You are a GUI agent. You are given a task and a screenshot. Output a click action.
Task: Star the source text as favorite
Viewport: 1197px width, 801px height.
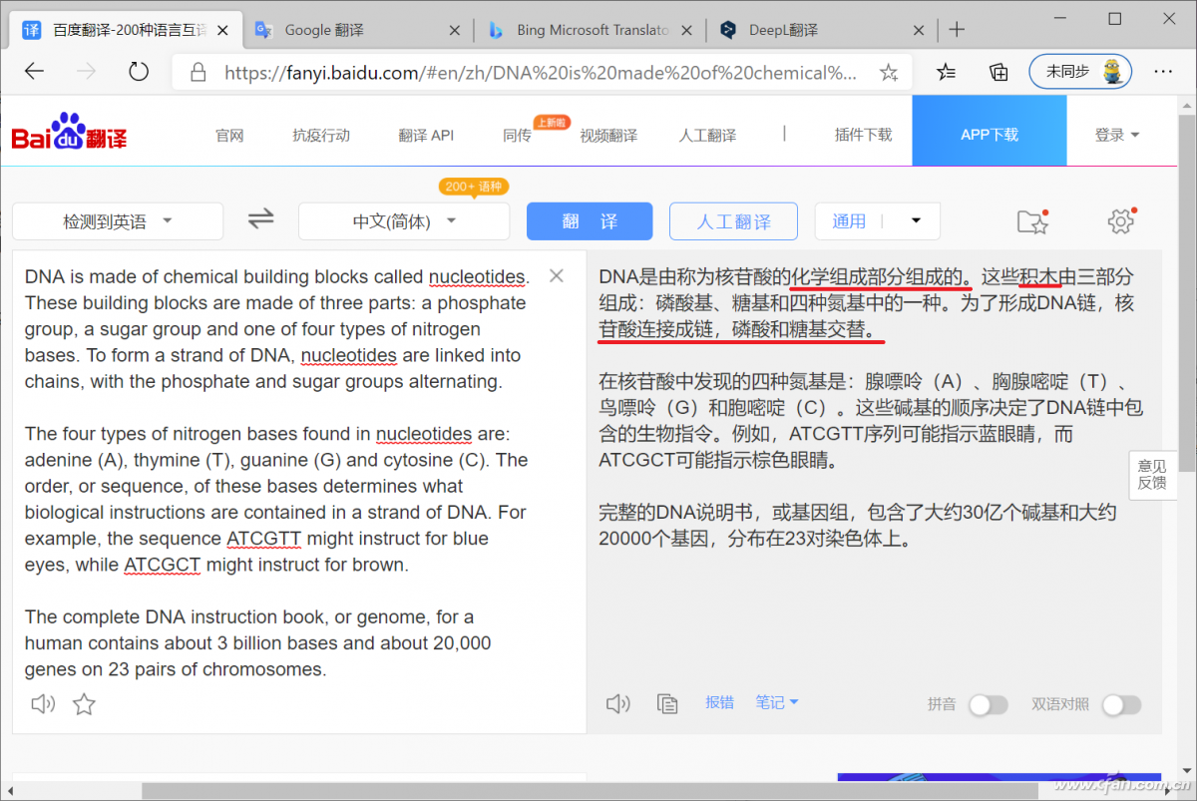[85, 704]
